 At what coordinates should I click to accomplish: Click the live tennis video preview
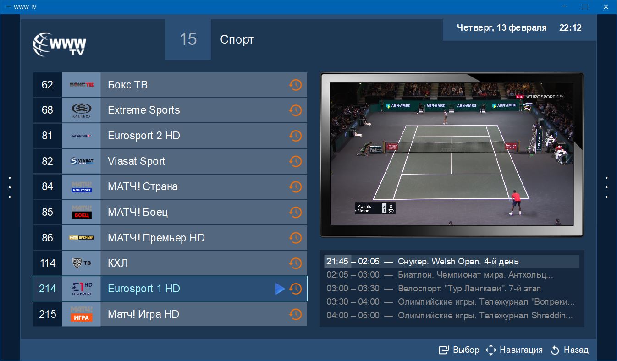point(452,154)
